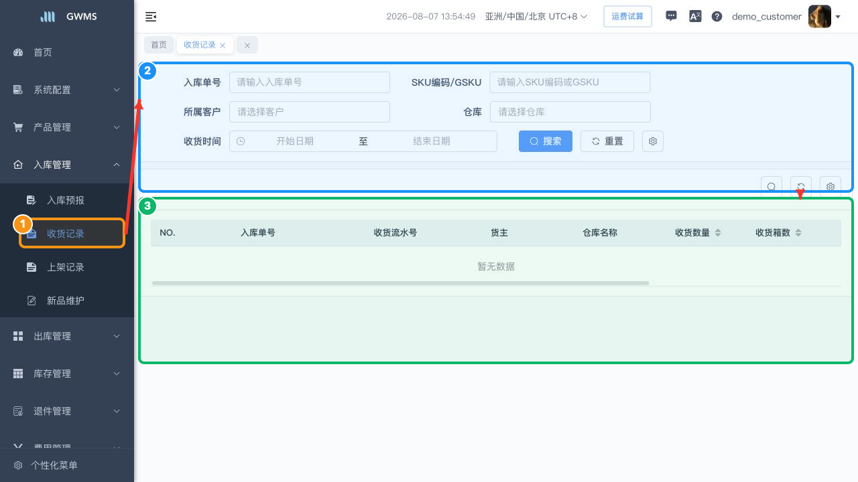Click the 收货流水号 column header
This screenshot has width=858, height=482.
[395, 232]
